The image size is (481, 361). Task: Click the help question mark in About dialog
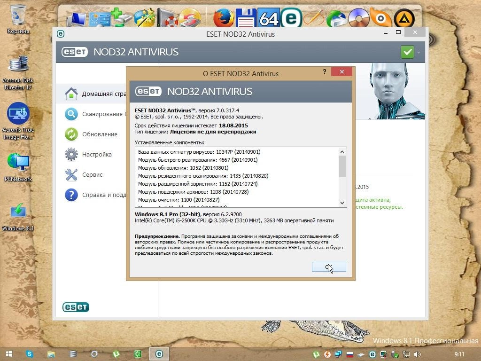pyautogui.click(x=324, y=71)
